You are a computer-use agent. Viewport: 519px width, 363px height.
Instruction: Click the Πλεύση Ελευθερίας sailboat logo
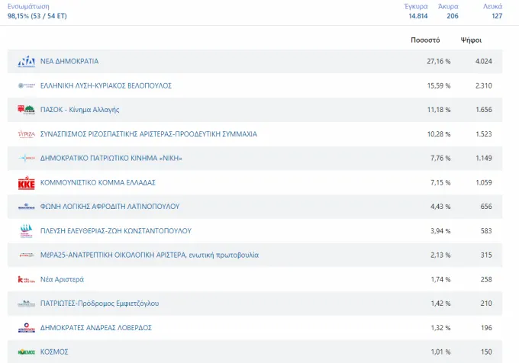click(26, 231)
